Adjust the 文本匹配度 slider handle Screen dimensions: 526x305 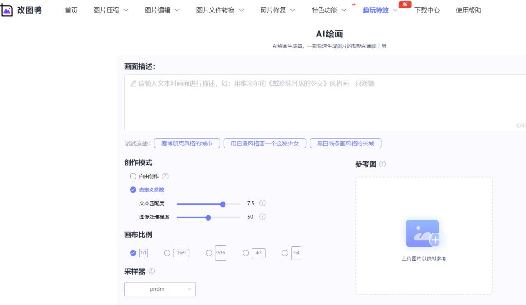click(x=223, y=204)
